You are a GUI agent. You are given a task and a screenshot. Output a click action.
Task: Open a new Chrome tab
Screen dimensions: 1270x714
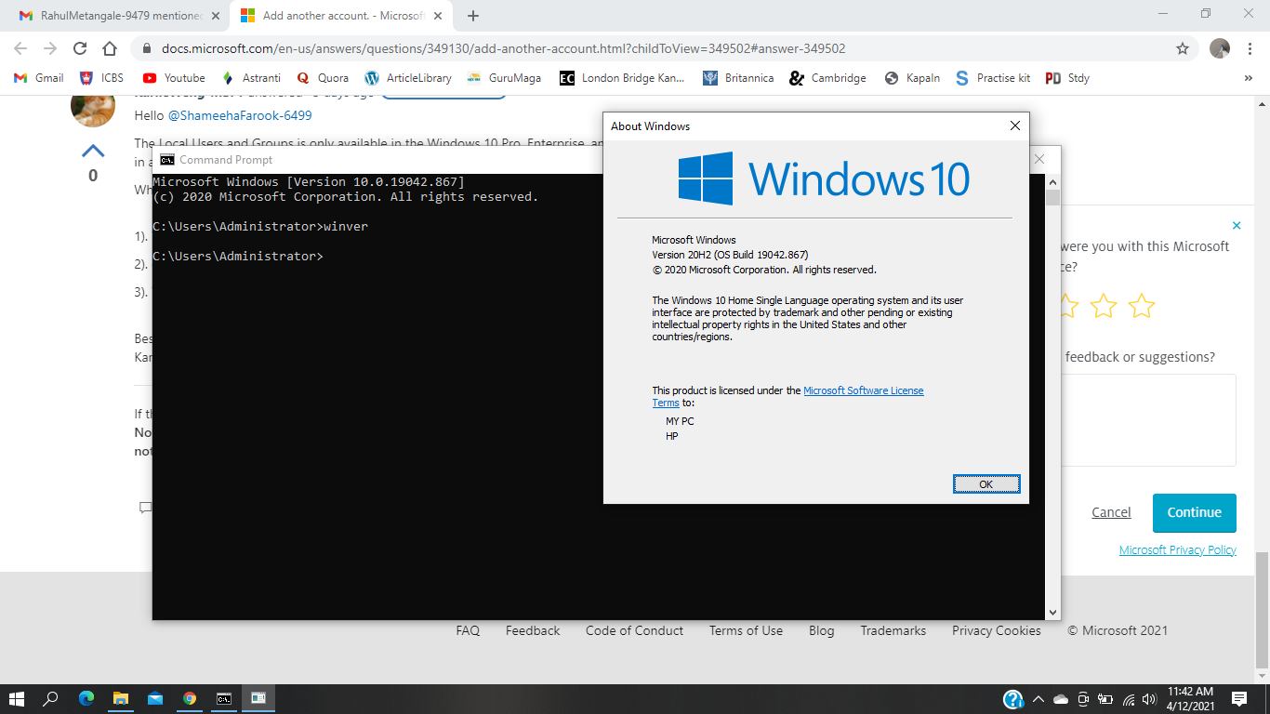click(473, 16)
